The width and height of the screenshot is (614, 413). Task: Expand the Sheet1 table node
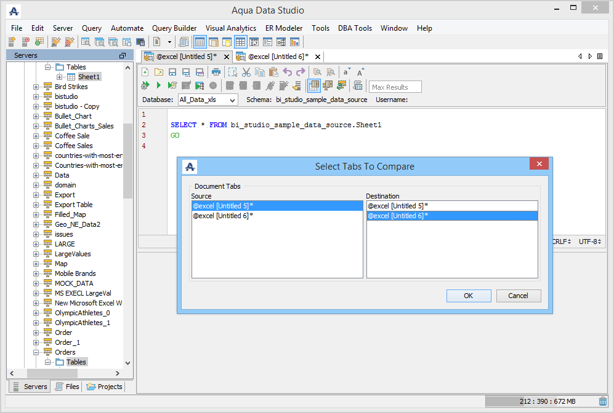[60, 77]
